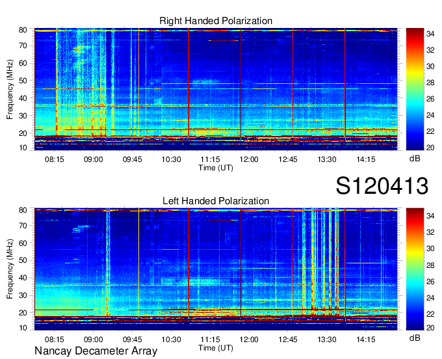Image resolution: width=442 pixels, height=359 pixels.
Task: Click the 14:15 time tick of Left Handed plot
Action: pyautogui.click(x=365, y=339)
